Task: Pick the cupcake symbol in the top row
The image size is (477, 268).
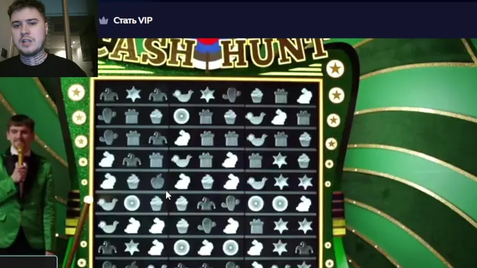Action: [x=257, y=96]
